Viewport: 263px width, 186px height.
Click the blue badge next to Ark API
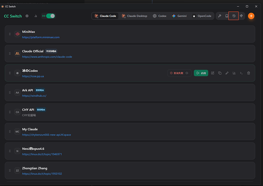pyautogui.click(x=40, y=90)
